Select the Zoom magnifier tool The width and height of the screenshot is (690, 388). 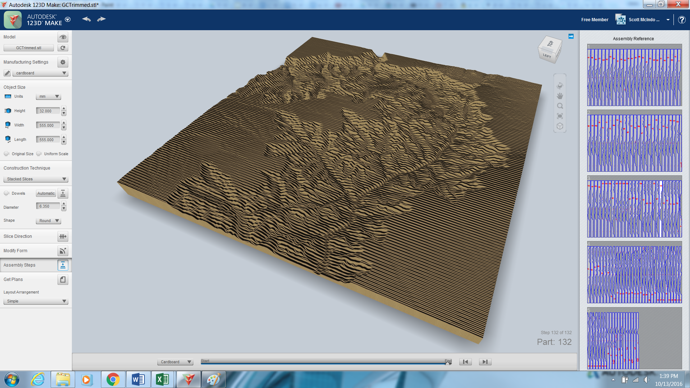(560, 106)
